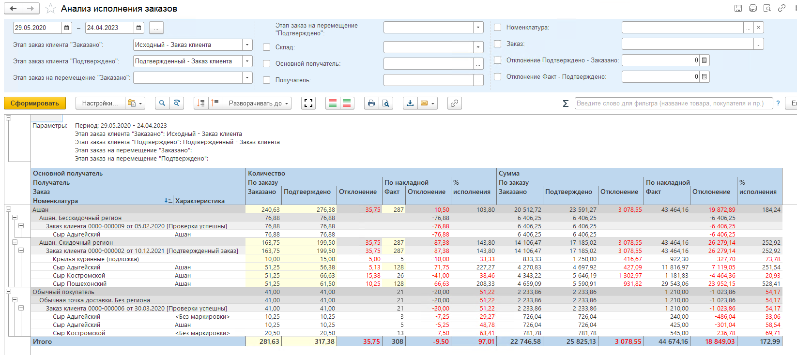Click the sum sigma icon

click(x=565, y=104)
